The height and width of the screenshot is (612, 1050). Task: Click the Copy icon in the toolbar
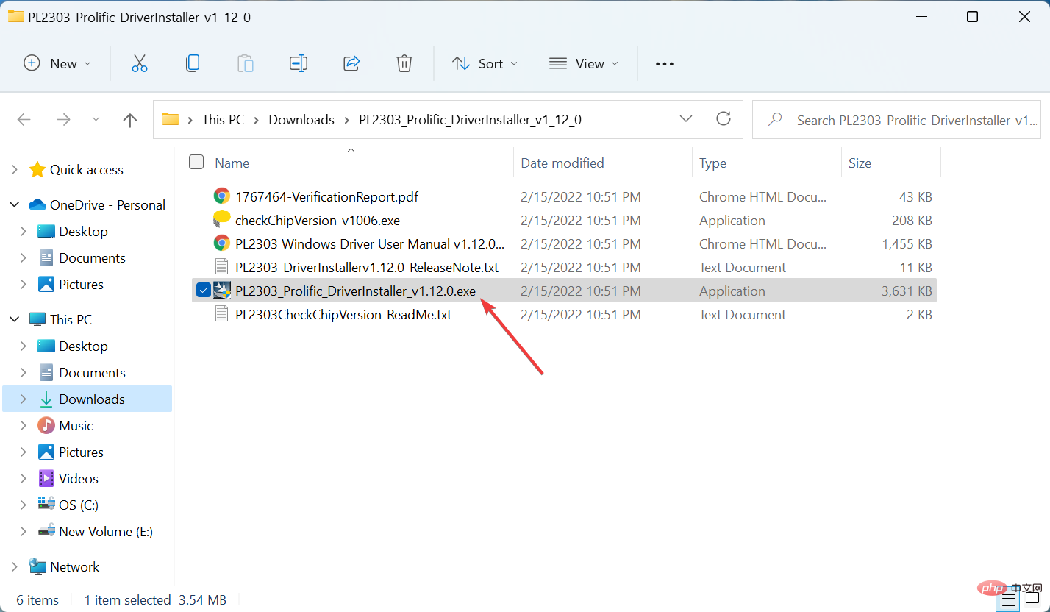click(193, 63)
